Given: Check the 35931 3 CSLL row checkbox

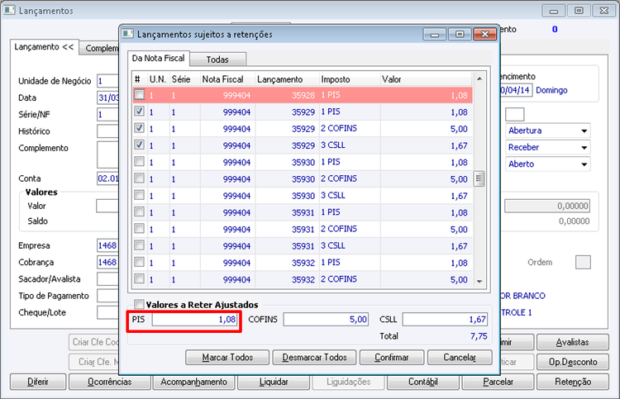Looking at the screenshot, I should 139,245.
